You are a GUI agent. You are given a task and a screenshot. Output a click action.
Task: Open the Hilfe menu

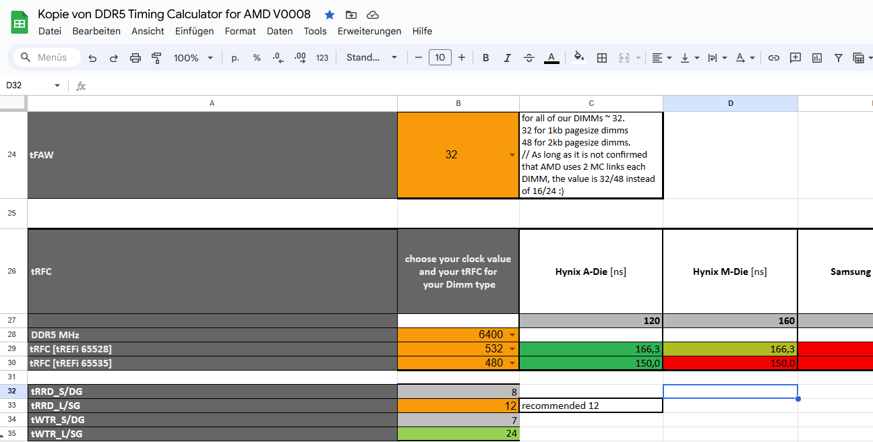[422, 31]
